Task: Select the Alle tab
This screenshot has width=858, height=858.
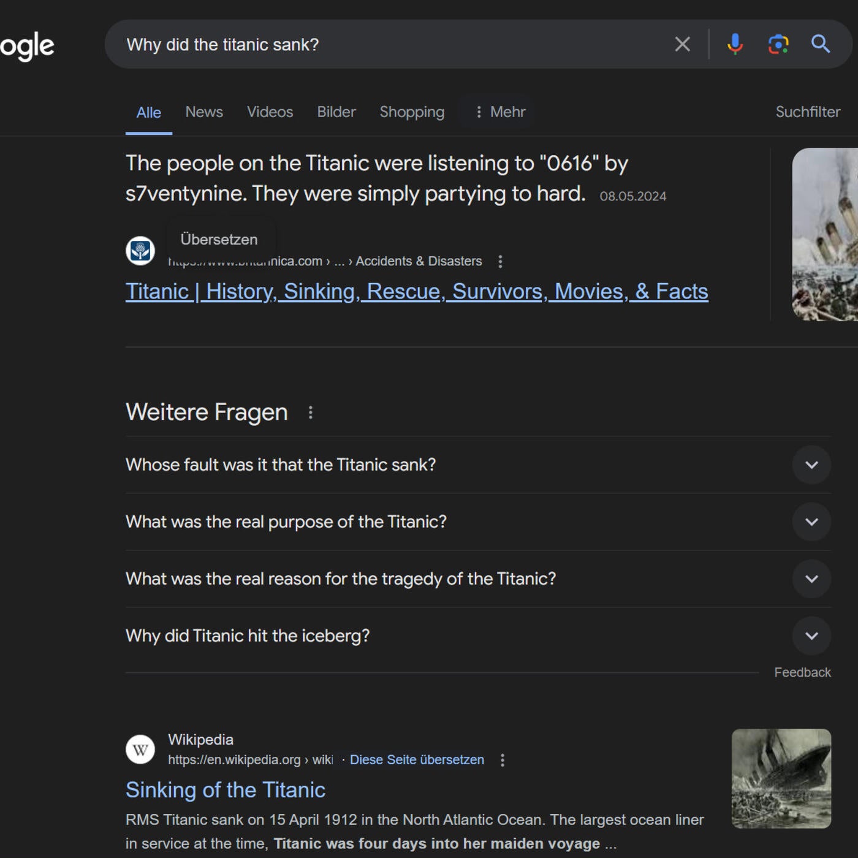Action: coord(148,113)
